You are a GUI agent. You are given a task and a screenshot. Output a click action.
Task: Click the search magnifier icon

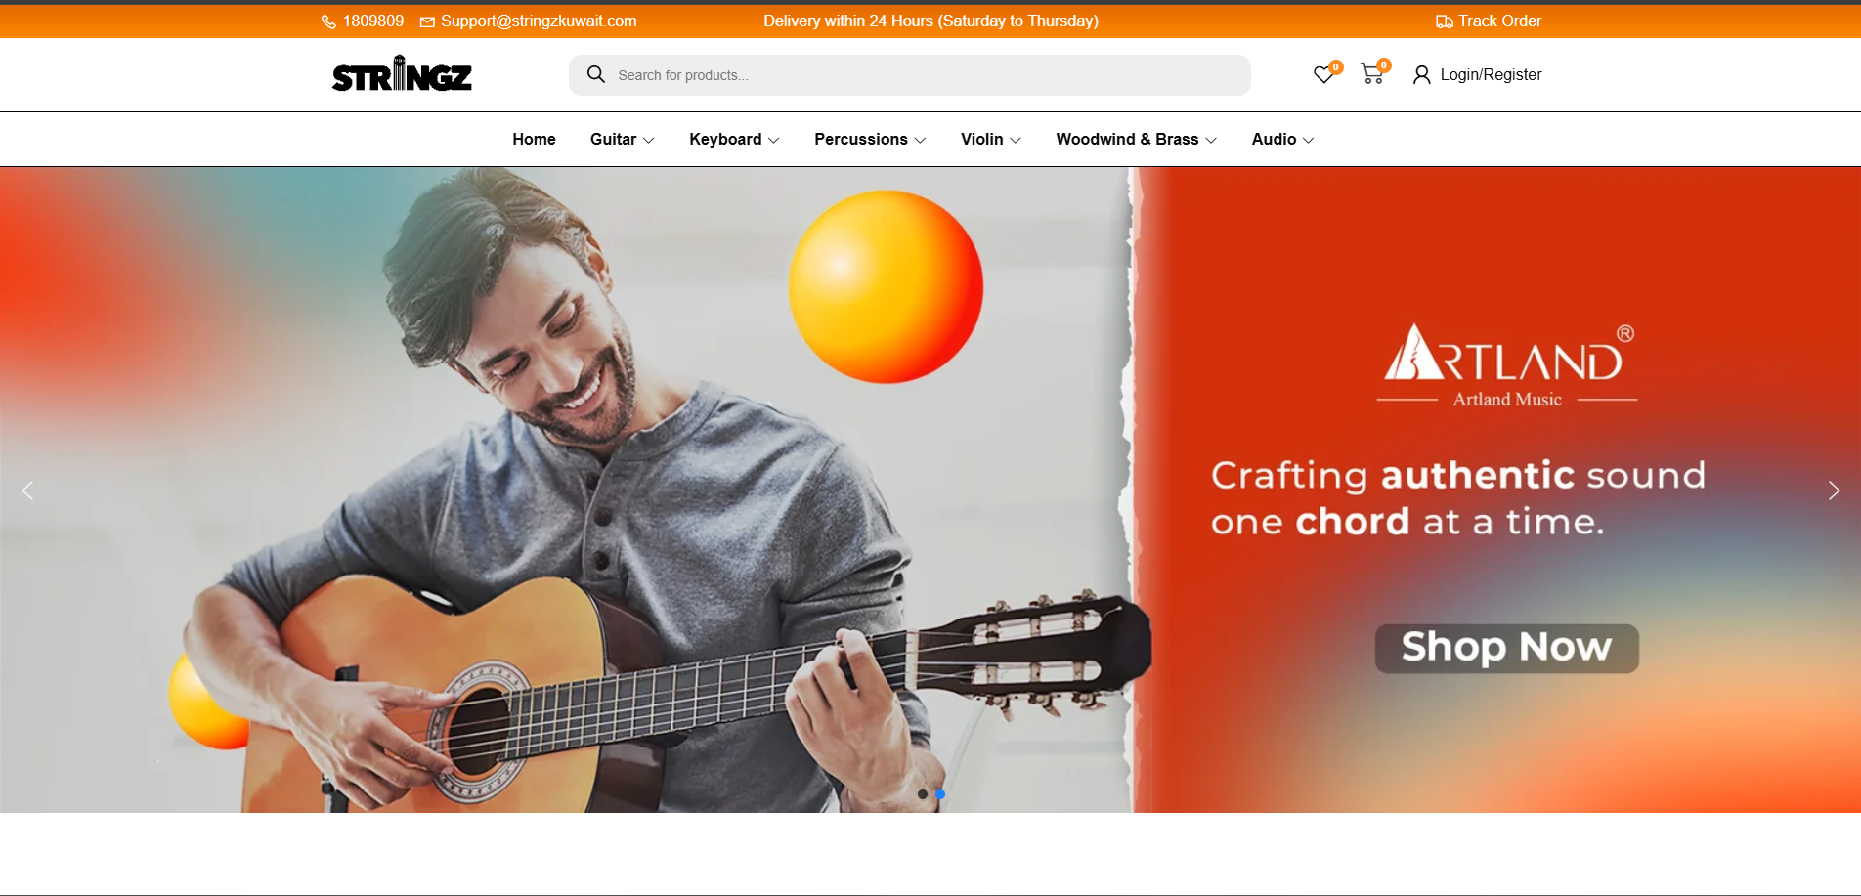tap(595, 74)
